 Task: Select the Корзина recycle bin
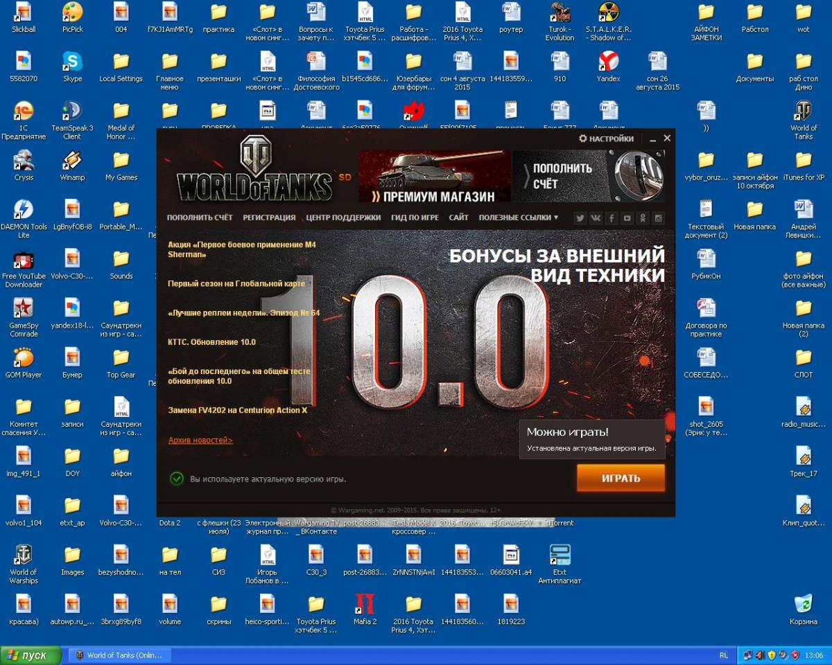tap(804, 608)
